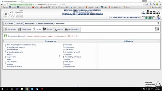Viewport: 162px width, 91px height.
Task: Bookmark page with star icon
Action: [144, 4]
